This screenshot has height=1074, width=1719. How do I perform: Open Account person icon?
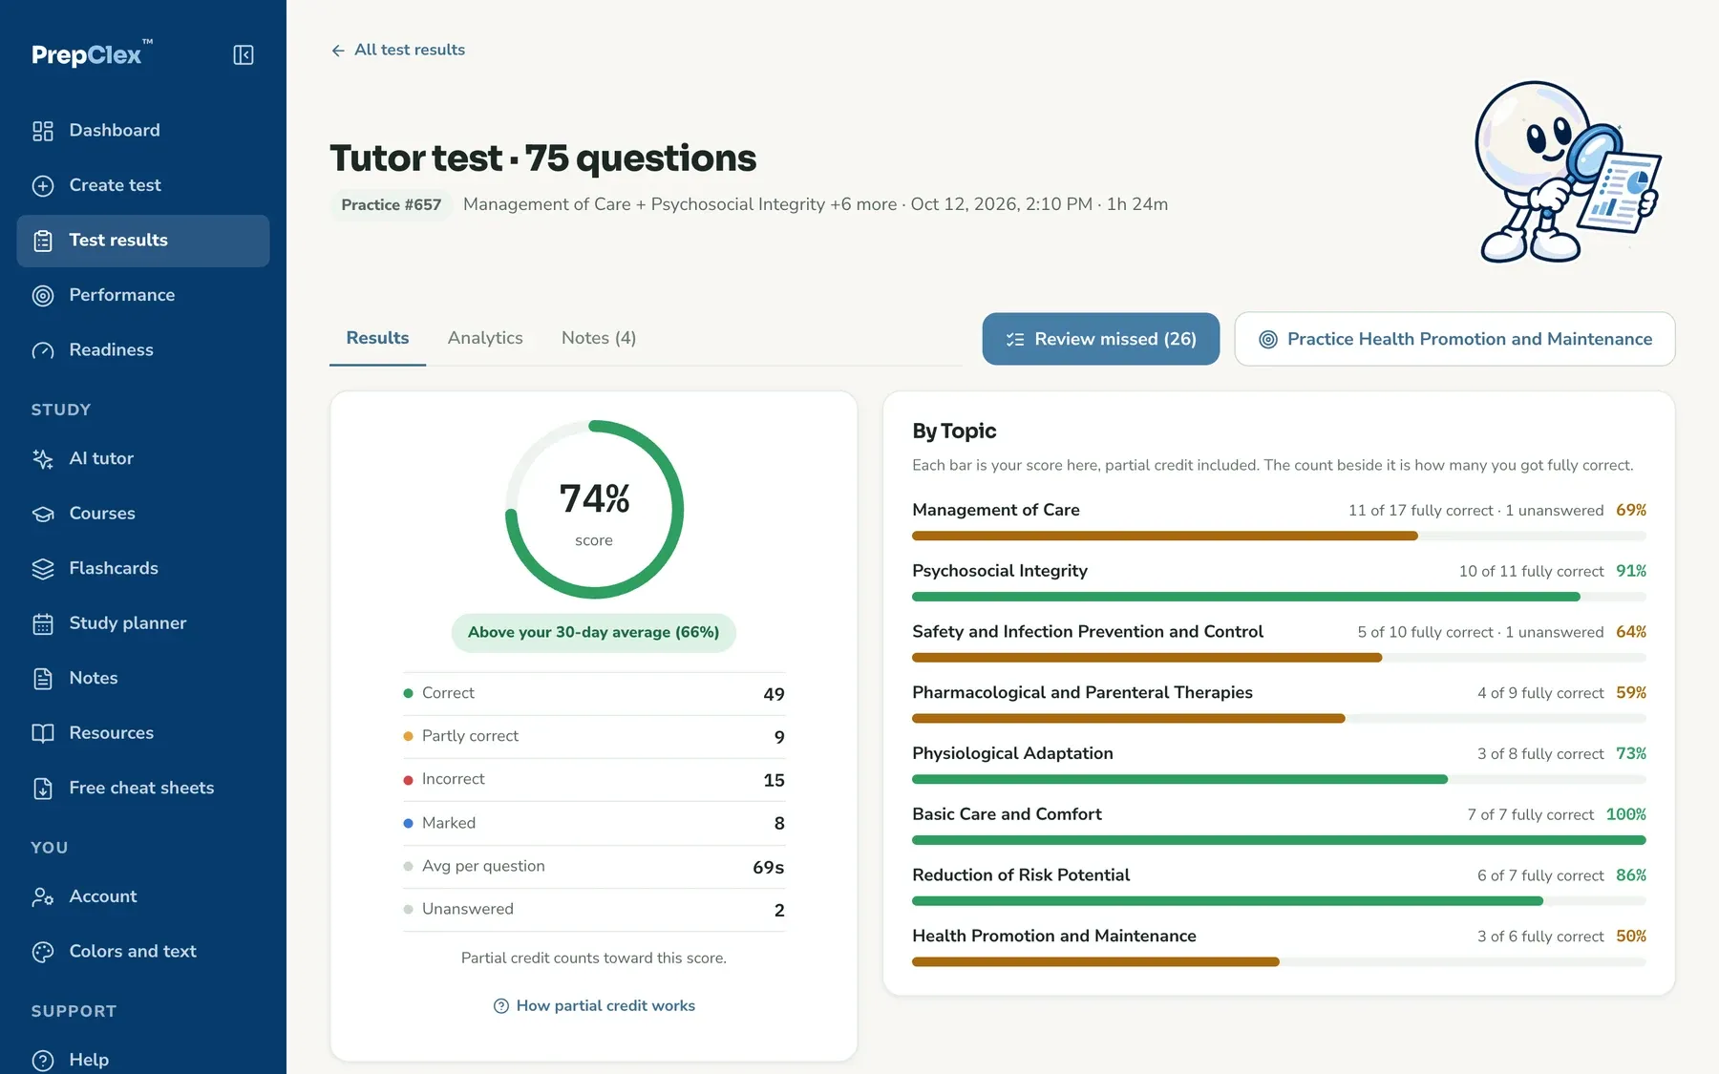pyautogui.click(x=43, y=897)
